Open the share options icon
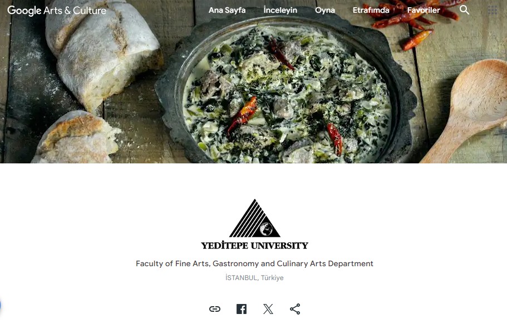The width and height of the screenshot is (507, 324). (295, 309)
